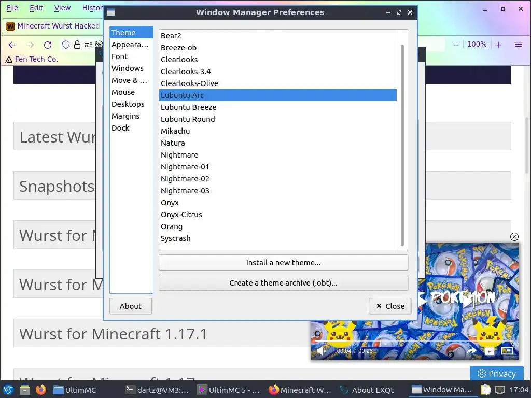Select the Bear2 theme
The image size is (531, 398).
pyautogui.click(x=278, y=36)
